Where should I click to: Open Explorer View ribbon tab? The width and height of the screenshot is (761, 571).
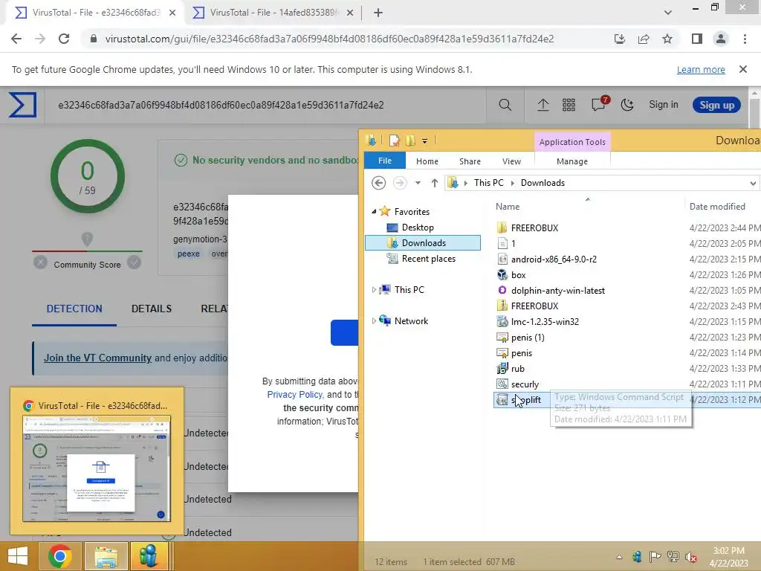(511, 161)
